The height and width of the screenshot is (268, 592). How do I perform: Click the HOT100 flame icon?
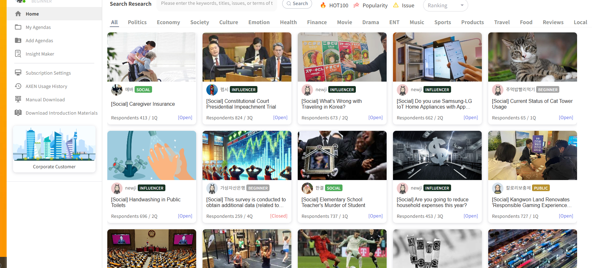click(x=323, y=5)
